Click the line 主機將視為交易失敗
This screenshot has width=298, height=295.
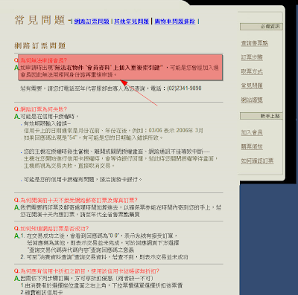(x=69, y=166)
